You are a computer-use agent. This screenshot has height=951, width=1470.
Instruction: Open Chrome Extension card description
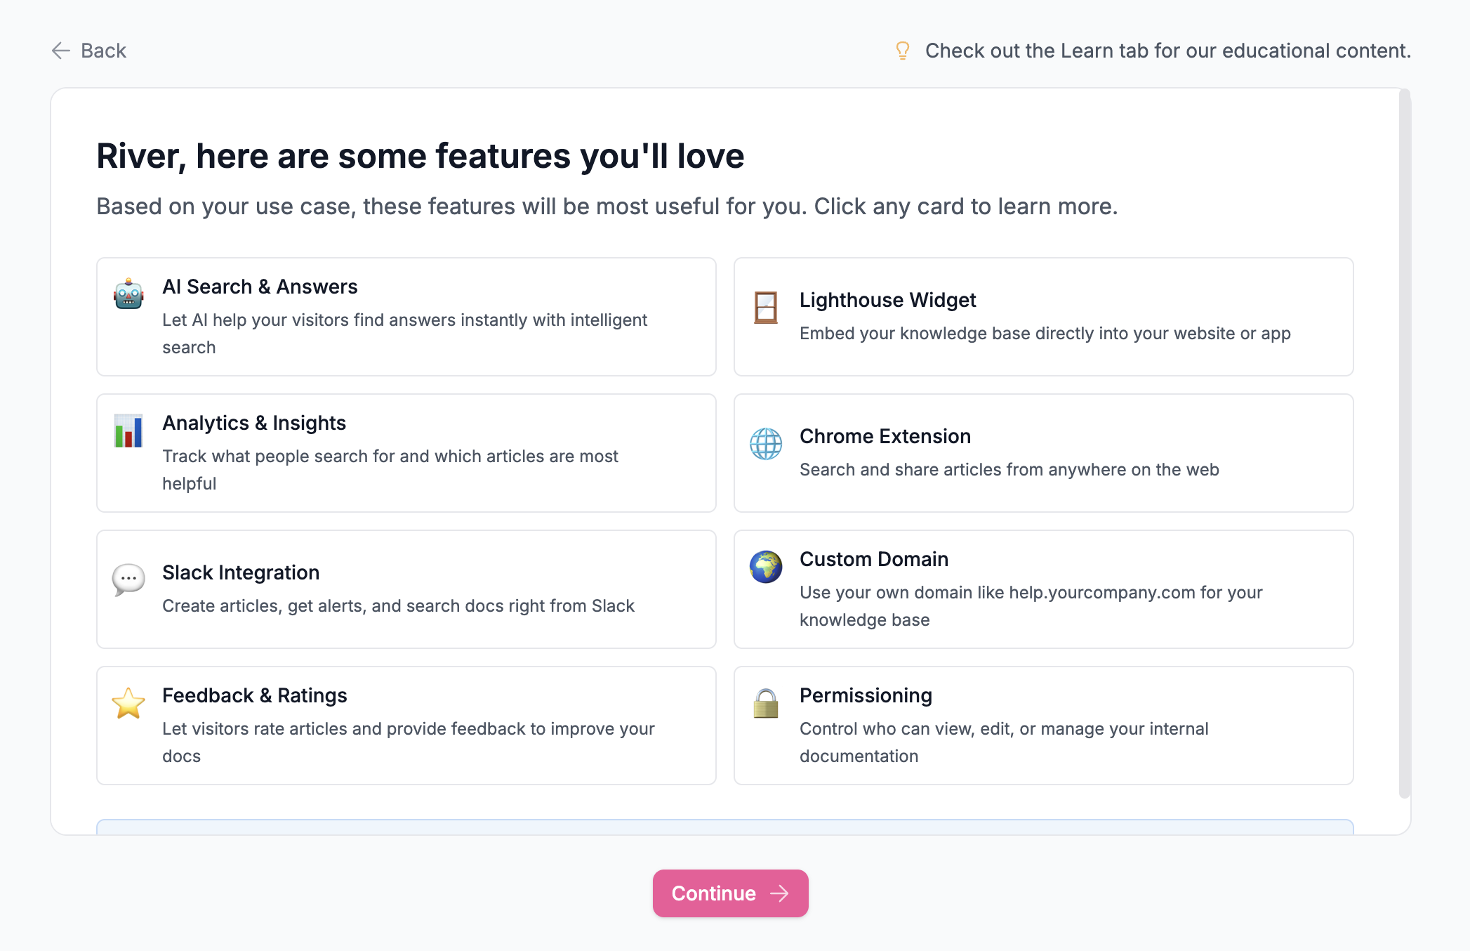click(x=1009, y=469)
